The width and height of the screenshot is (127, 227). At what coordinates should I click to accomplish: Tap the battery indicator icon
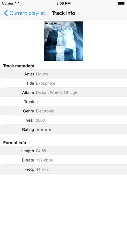121,3
